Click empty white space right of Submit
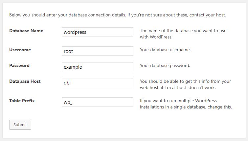Image resolution: width=248 pixels, height=141 pixels. pos(131,125)
